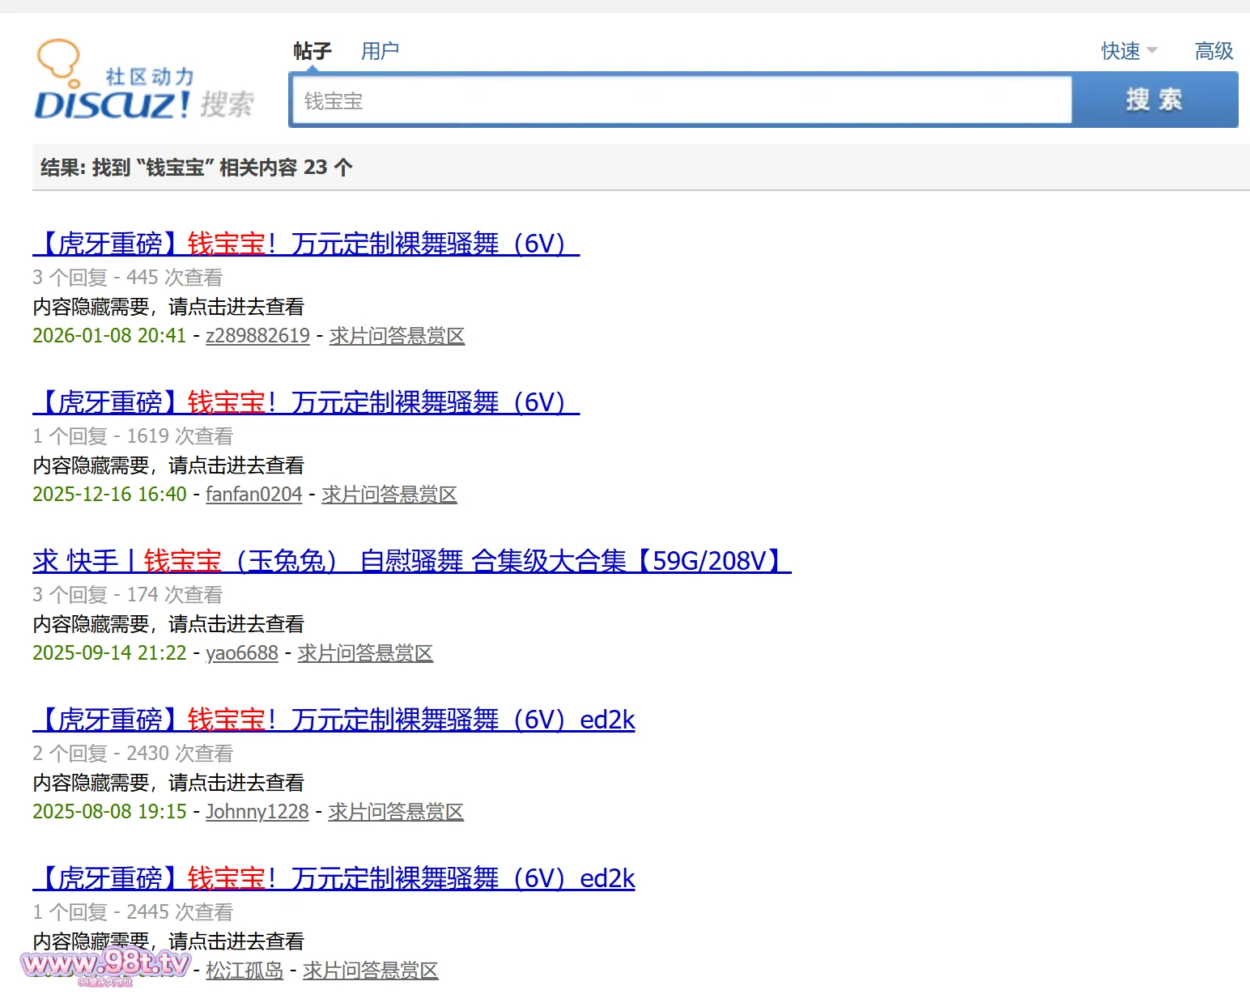Click 求片问答悬赏区 next to fanfan0204
The image size is (1250, 994).
[389, 495]
